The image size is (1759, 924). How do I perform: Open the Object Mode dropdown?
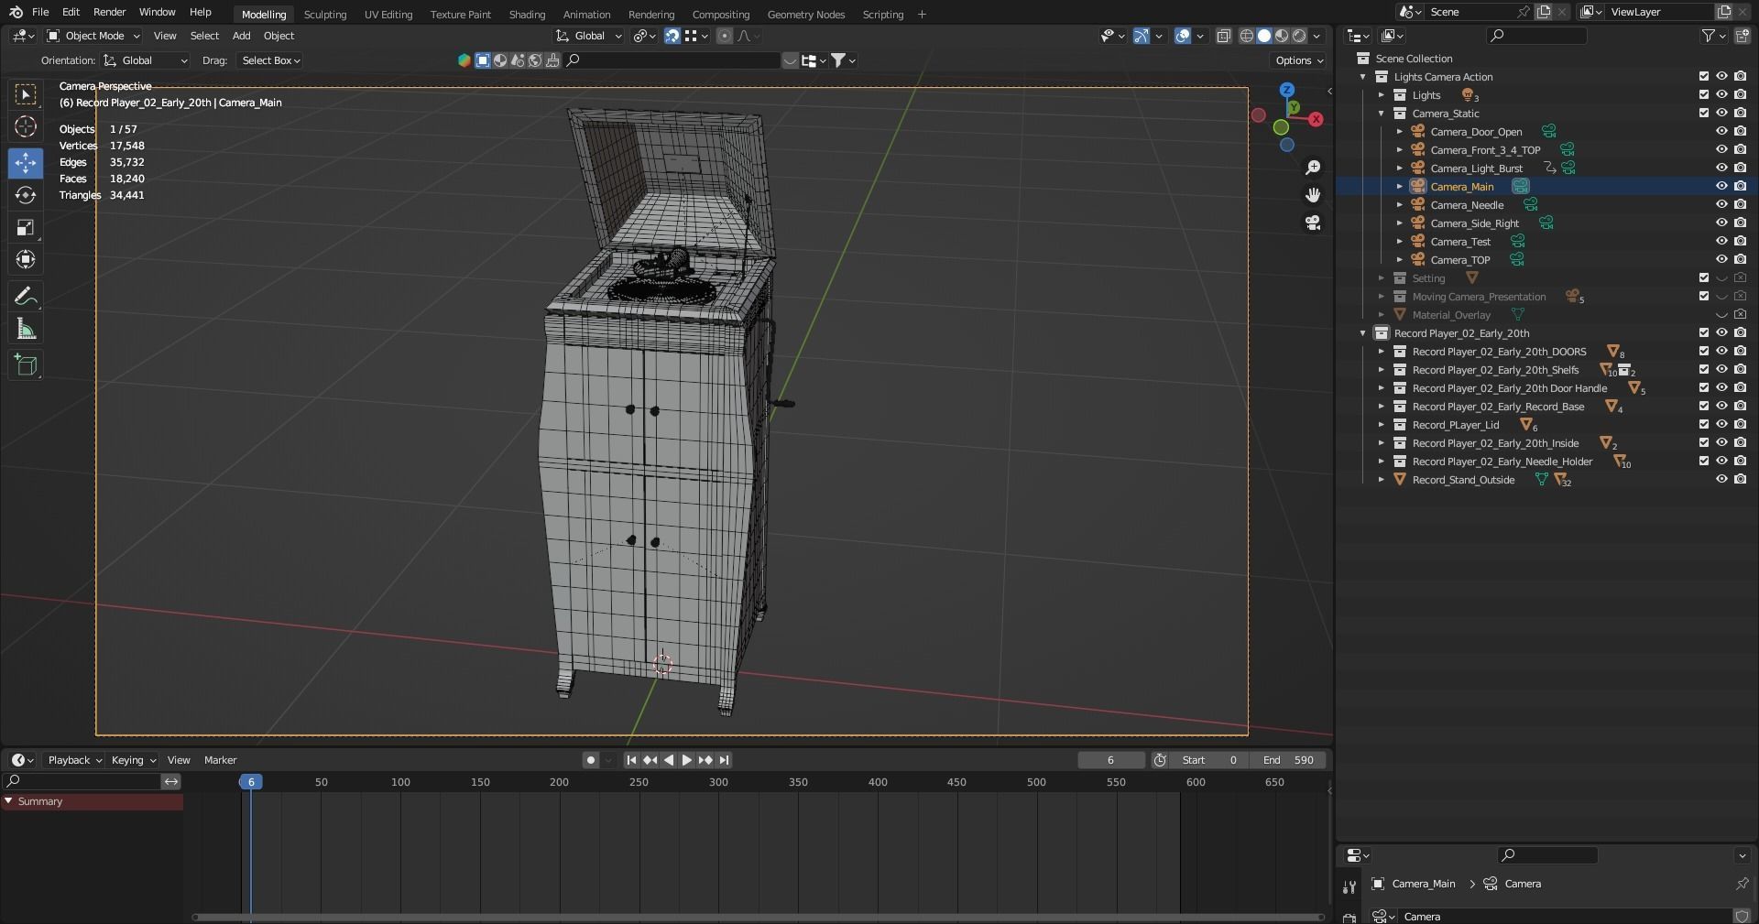(x=93, y=36)
